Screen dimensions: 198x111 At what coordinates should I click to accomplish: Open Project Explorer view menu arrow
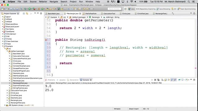coord(35,13)
